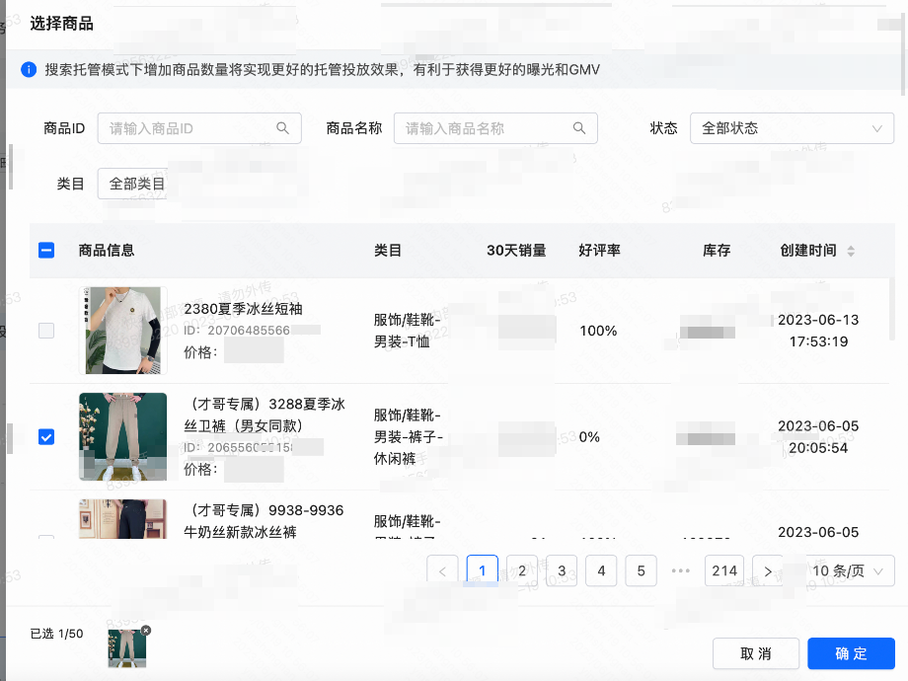Toggle the select-all checkbox in the table header
This screenshot has height=681, width=908.
(46, 250)
